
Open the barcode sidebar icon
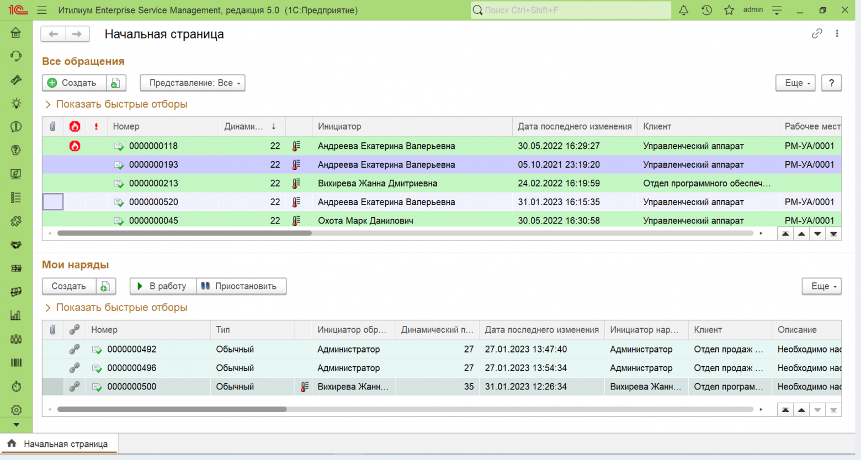[16, 363]
